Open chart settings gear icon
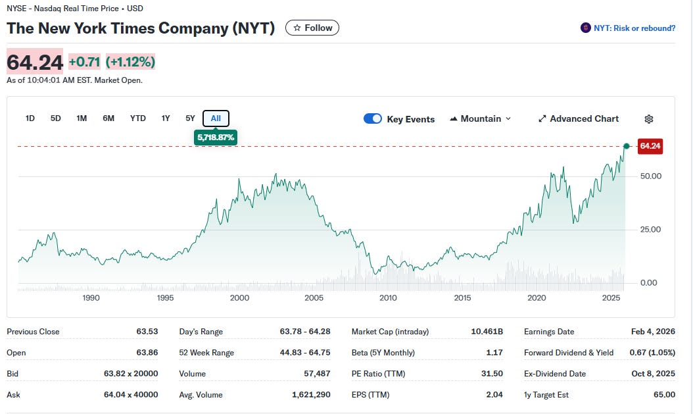693x414 pixels. pos(648,119)
